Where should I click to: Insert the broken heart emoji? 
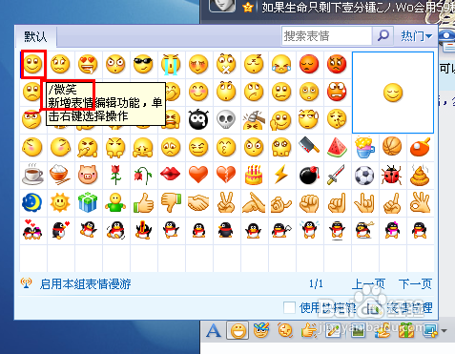click(226, 175)
